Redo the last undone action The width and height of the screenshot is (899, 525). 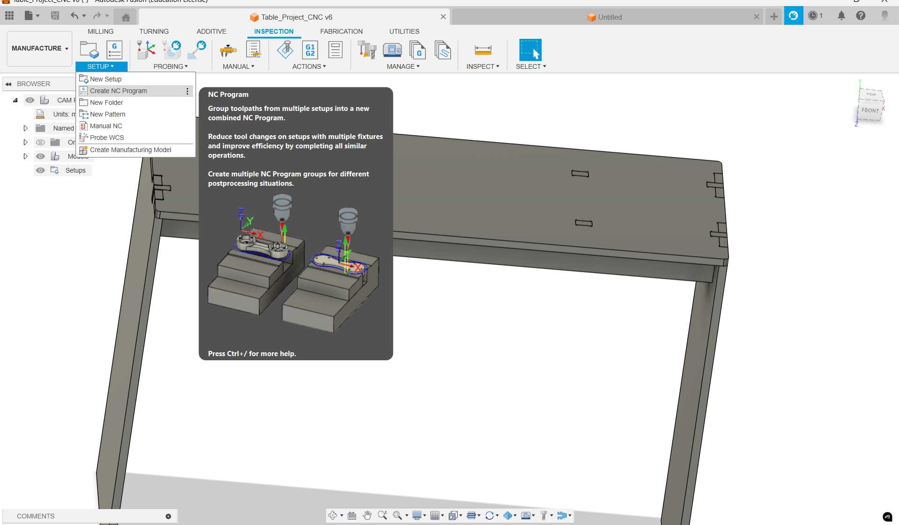click(x=97, y=16)
